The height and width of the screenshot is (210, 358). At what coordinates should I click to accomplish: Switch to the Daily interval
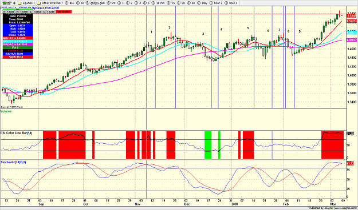coord(203,3)
